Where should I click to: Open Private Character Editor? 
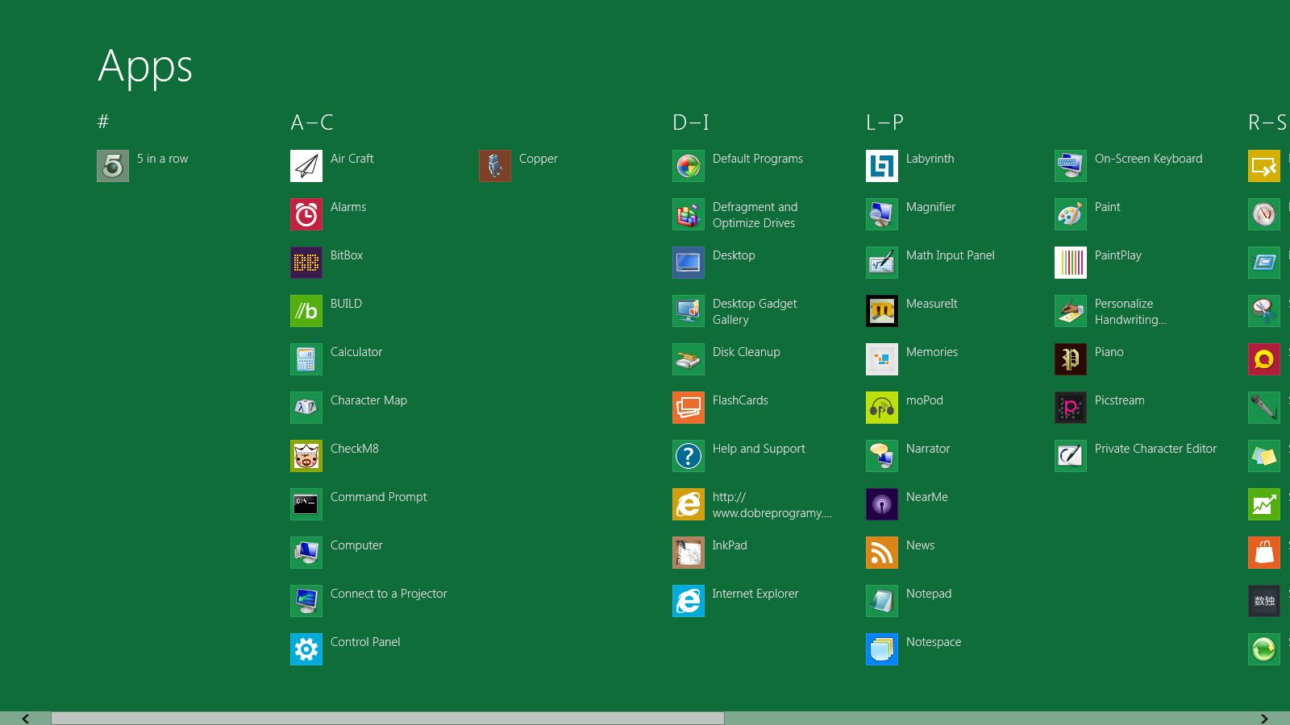click(x=1155, y=449)
